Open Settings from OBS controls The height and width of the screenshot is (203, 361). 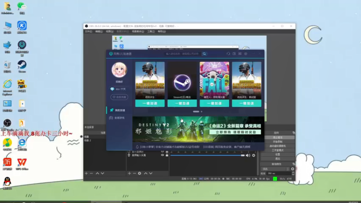[x=278, y=154]
